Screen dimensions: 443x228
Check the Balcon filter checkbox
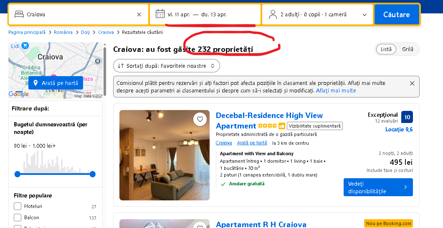(18, 218)
